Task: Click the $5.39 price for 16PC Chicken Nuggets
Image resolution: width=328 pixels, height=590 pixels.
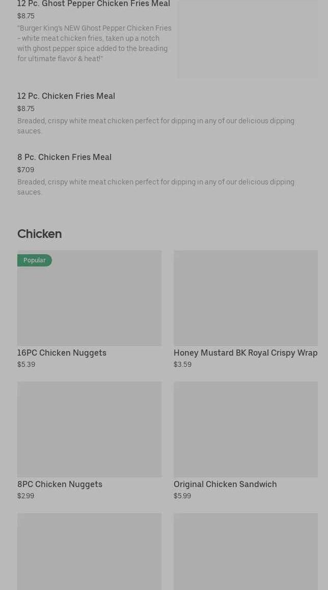Action: [26, 364]
